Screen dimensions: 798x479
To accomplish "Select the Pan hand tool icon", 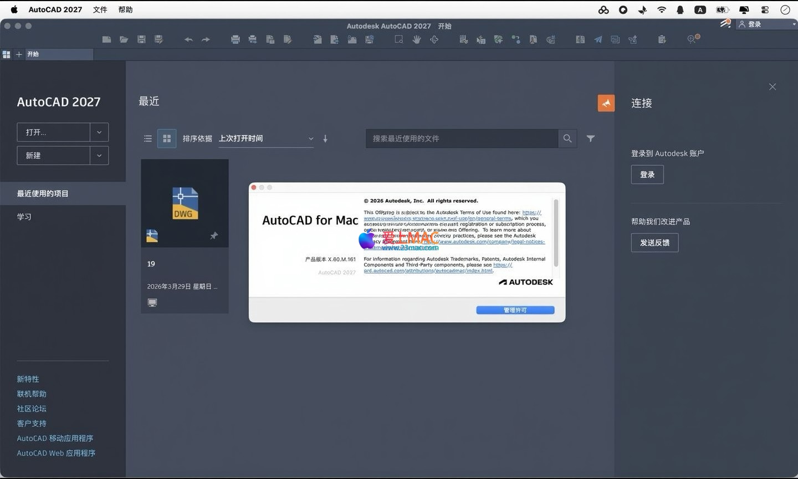I will click(417, 39).
